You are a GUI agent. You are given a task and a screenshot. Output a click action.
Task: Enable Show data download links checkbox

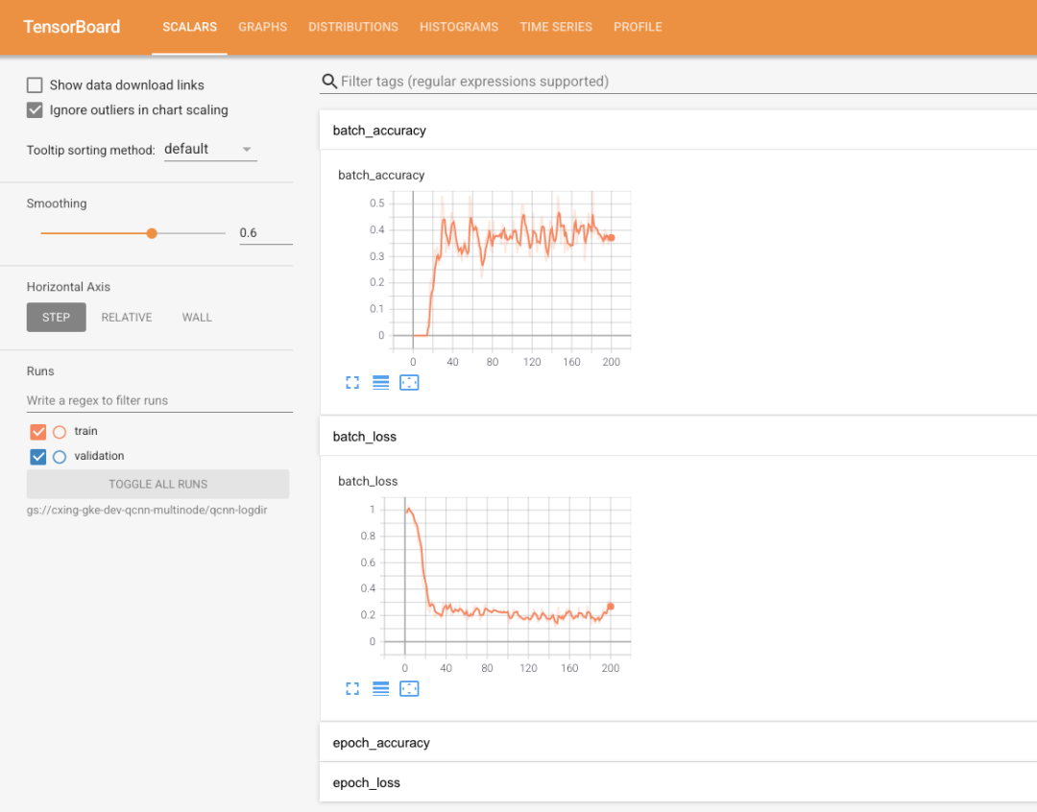[x=36, y=85]
